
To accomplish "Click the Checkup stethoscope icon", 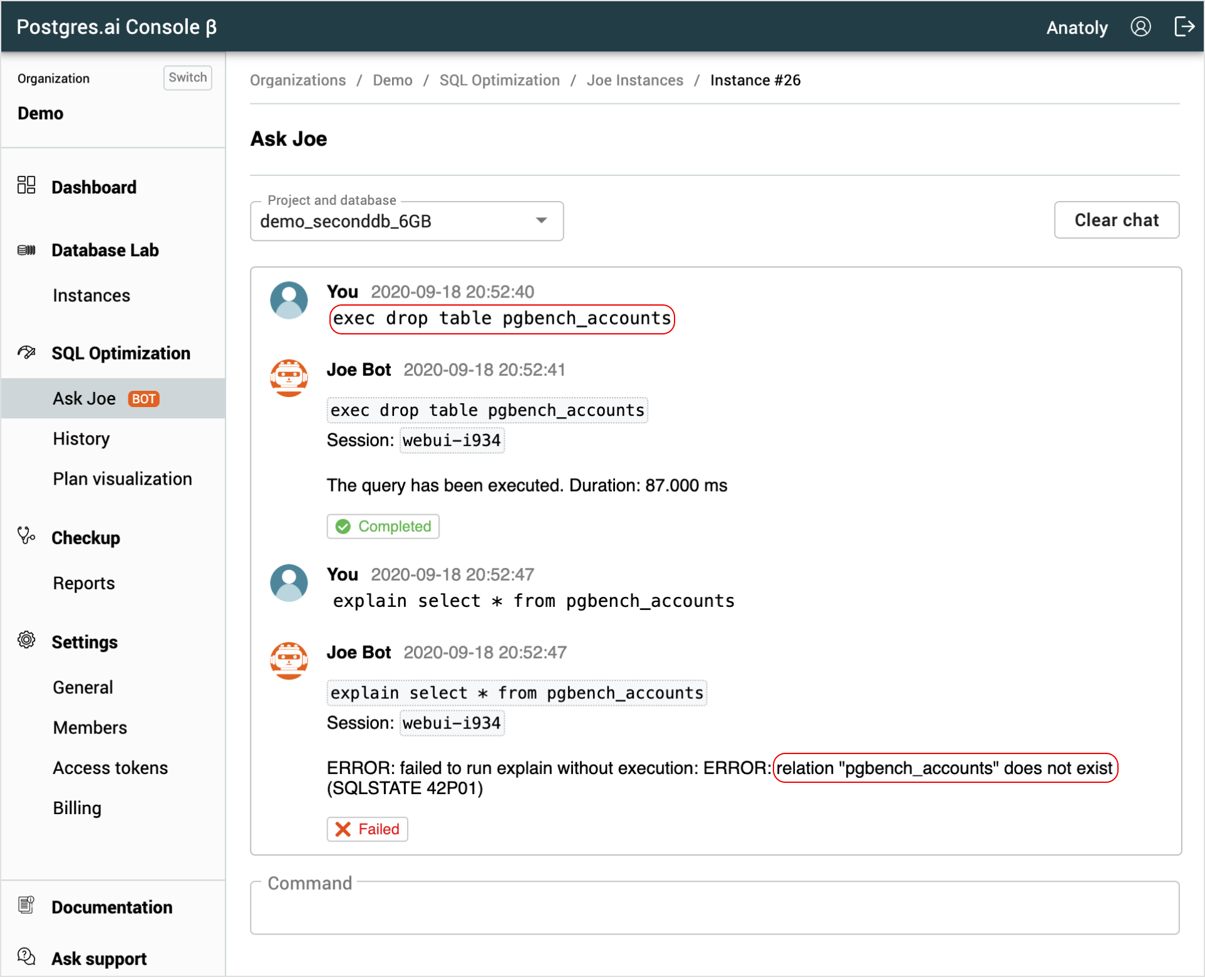I will [26, 536].
